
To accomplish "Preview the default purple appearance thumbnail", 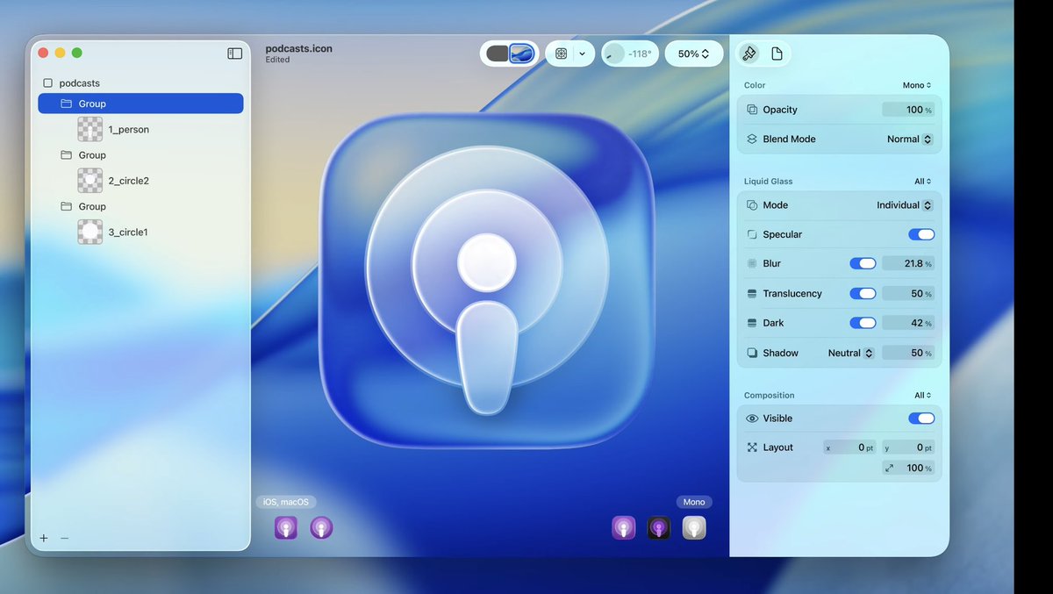I will click(624, 528).
